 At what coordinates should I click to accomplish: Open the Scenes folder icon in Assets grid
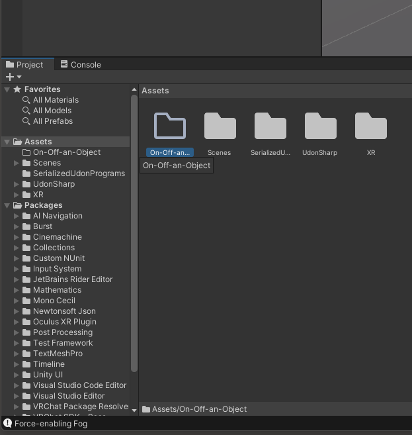(x=220, y=126)
